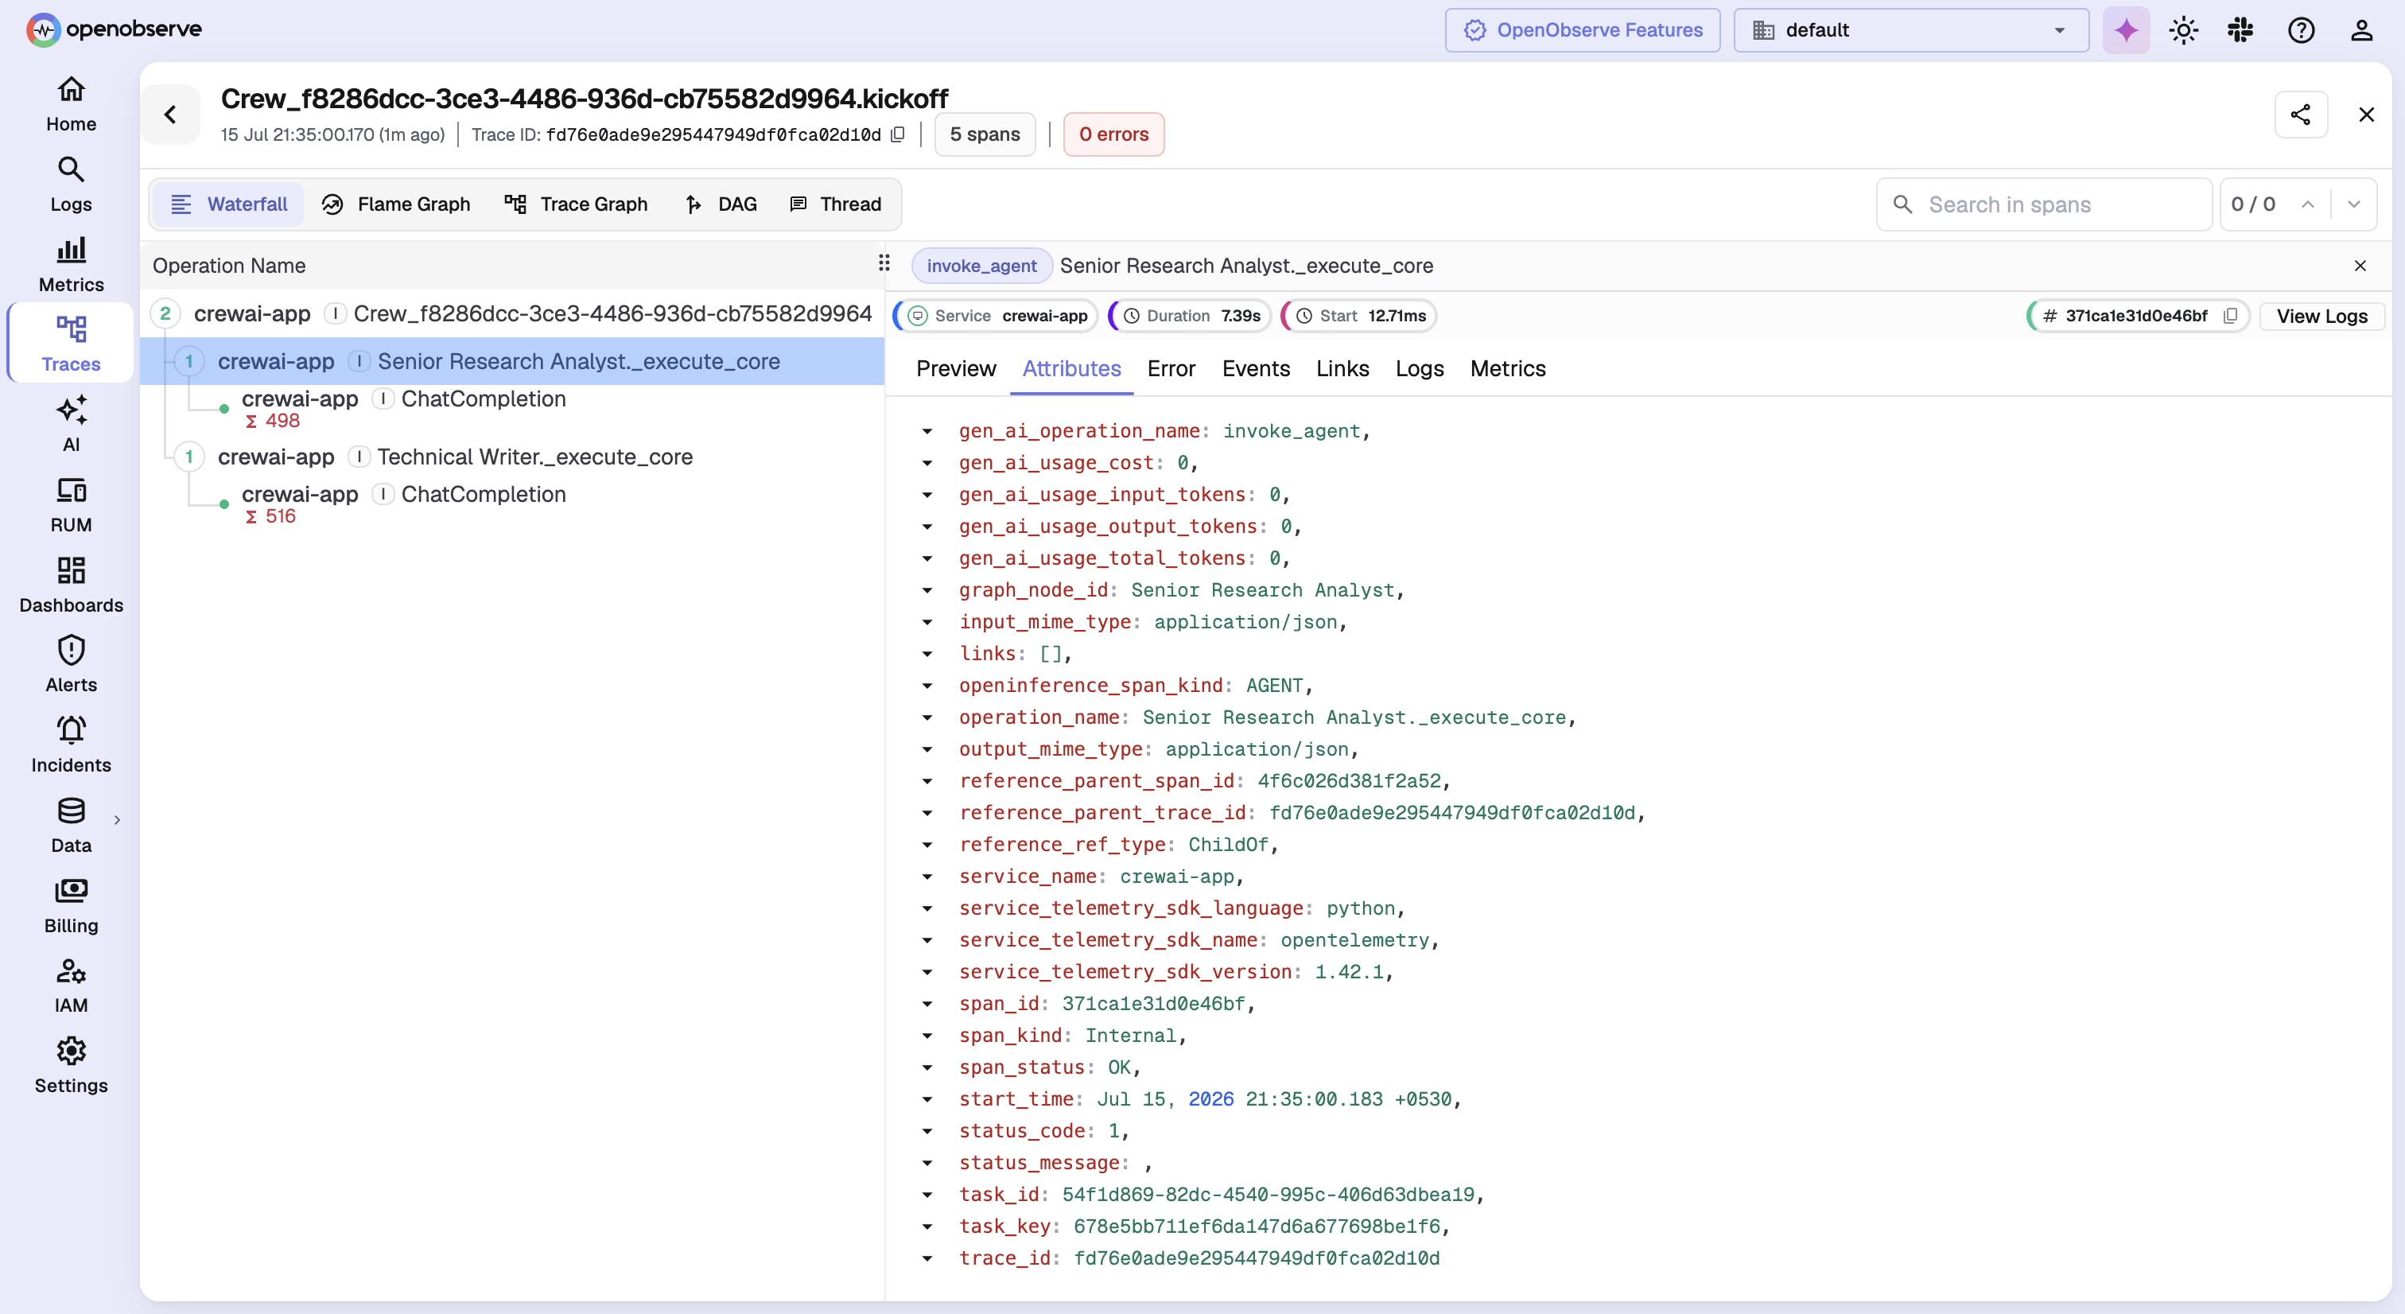Click the column drag handle dots icon
This screenshot has width=2405, height=1314.
[x=884, y=263]
